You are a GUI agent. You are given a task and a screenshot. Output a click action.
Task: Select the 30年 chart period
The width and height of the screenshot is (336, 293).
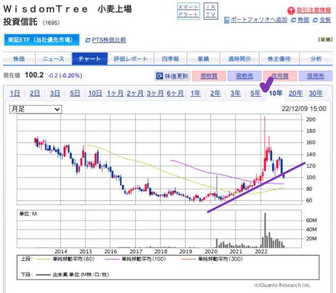(316, 94)
